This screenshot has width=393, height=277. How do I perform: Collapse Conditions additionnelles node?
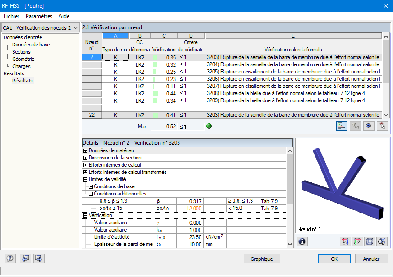pyautogui.click(x=91, y=194)
